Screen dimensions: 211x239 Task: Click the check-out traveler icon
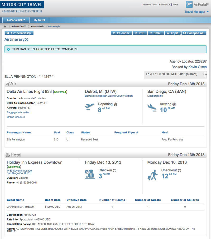pyautogui.click(x=152, y=175)
